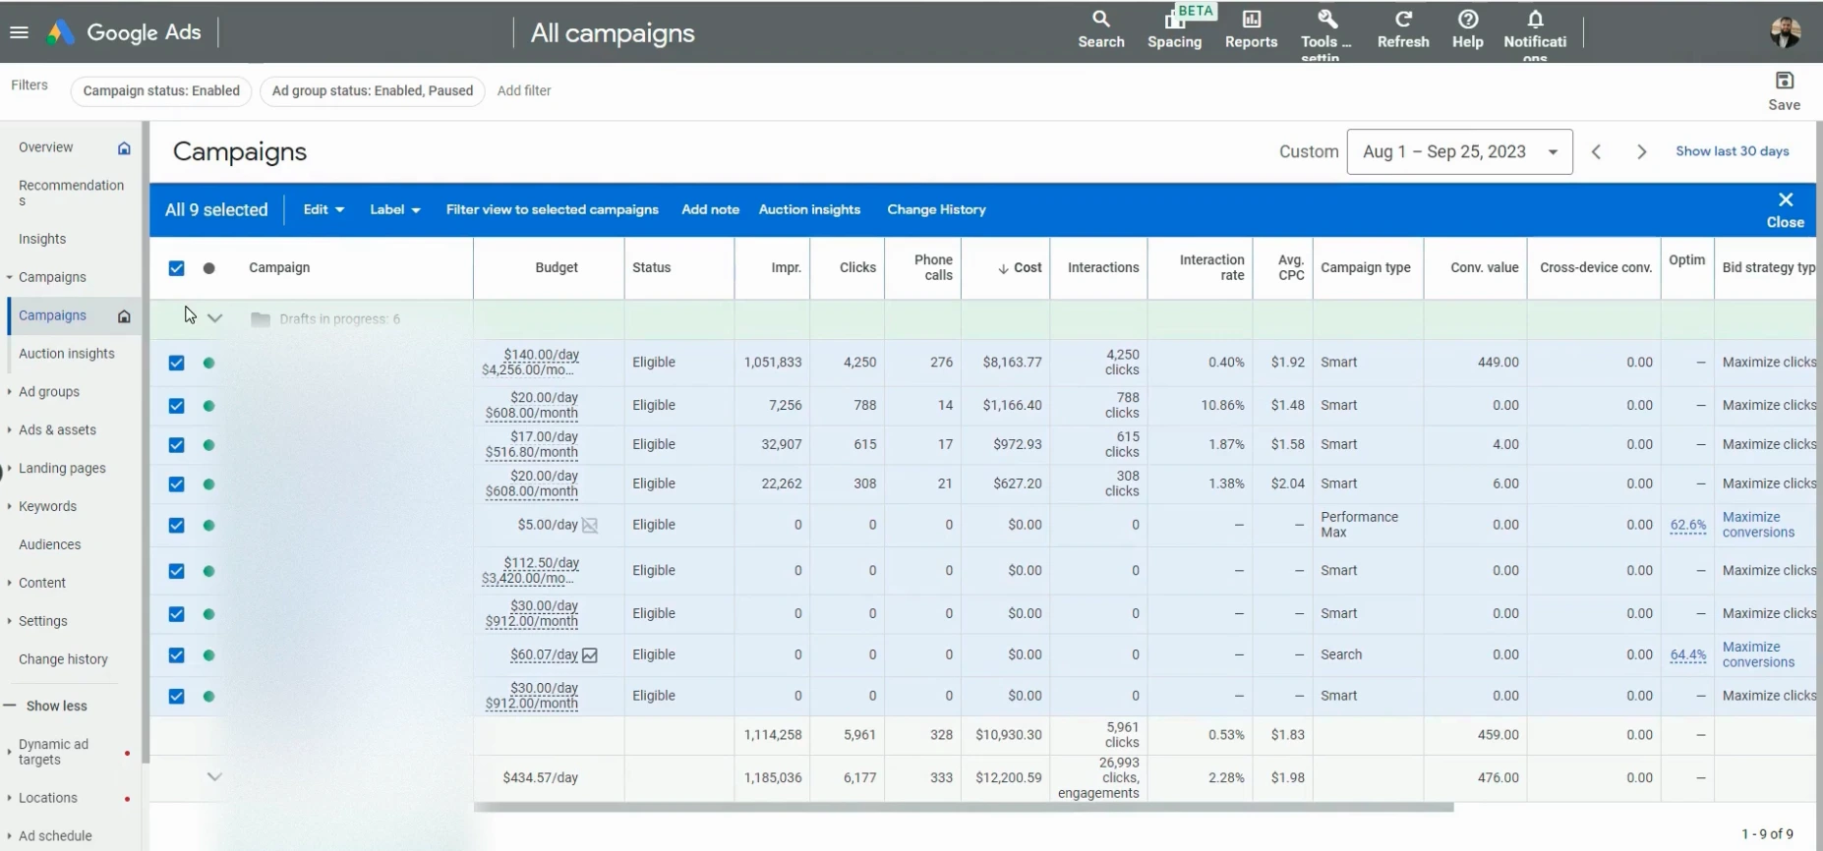Sort by Campaign type column header
Image resolution: width=1823 pixels, height=851 pixels.
(x=1365, y=268)
